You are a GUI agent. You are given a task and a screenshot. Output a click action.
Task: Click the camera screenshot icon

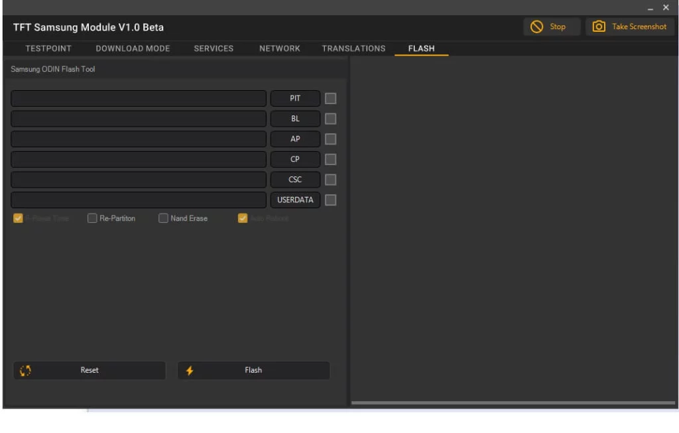(599, 27)
